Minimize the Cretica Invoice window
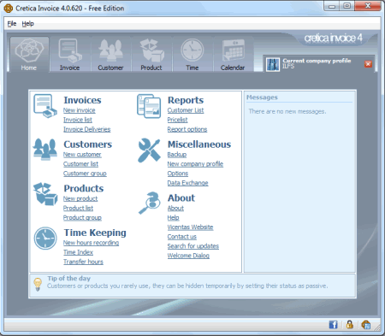Viewport: 385px width, 336px height. click(x=332, y=6)
